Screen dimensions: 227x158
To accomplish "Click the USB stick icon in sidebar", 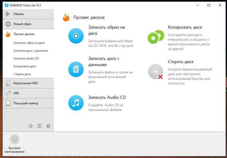I will [8, 93].
